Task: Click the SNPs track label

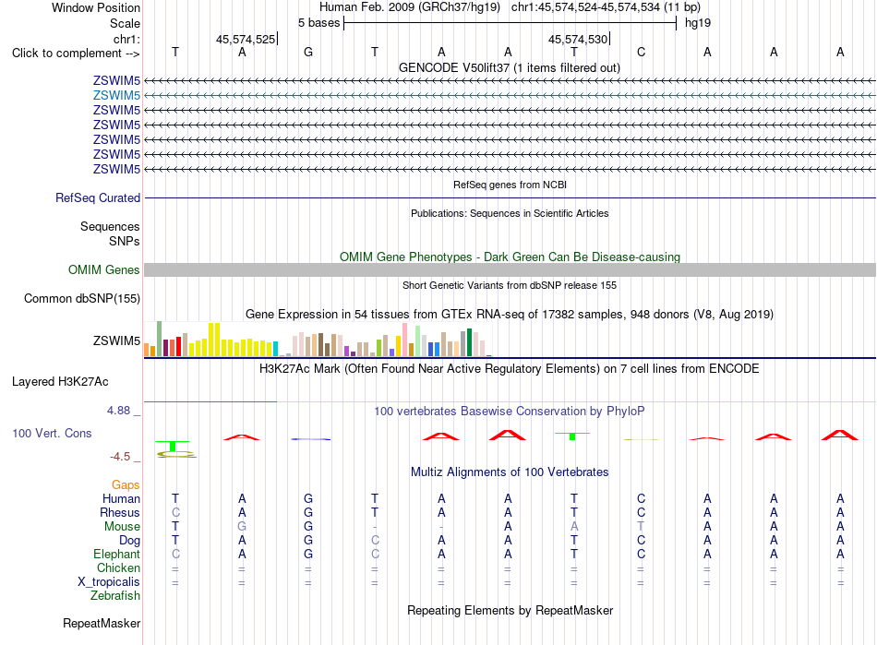Action: point(125,241)
